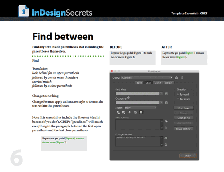Select the Backward direction radio button
The width and height of the screenshot is (224, 172).
(178, 99)
